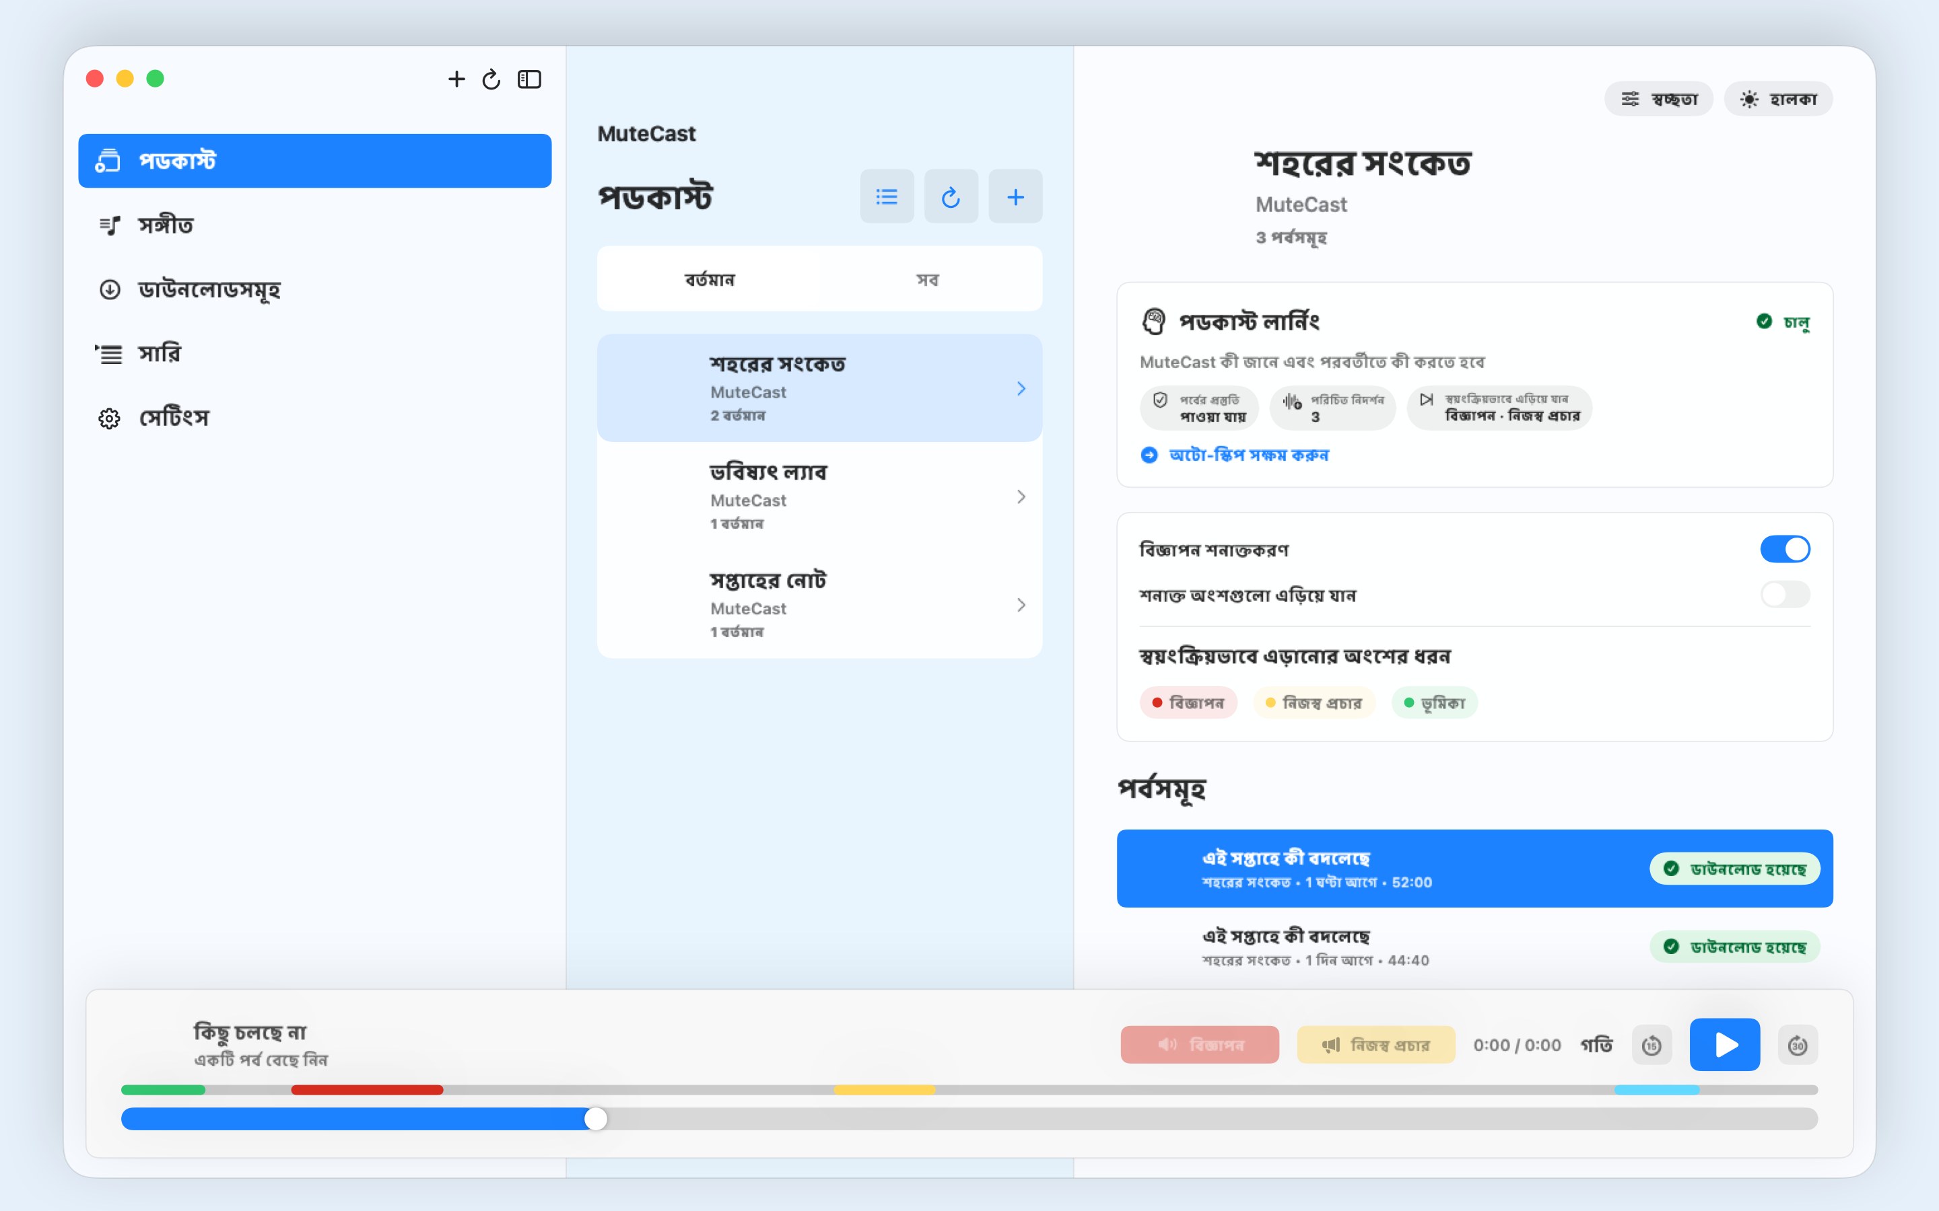The height and width of the screenshot is (1211, 1939).
Task: Toggle the red বিজ্ঞাপন segment chip
Action: click(x=1188, y=702)
